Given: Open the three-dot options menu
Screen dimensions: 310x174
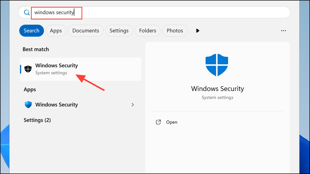Looking at the screenshot, I should click(283, 31).
